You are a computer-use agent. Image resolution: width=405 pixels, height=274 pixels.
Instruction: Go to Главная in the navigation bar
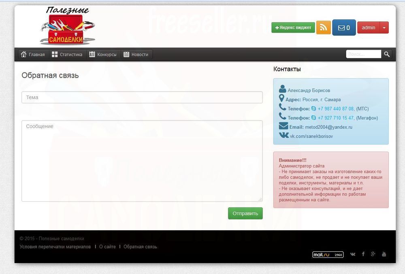(33, 54)
